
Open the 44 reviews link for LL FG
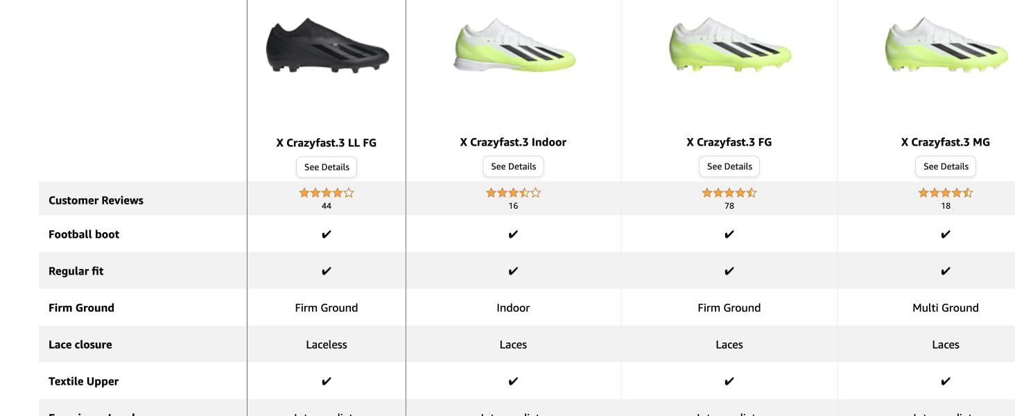pos(326,205)
